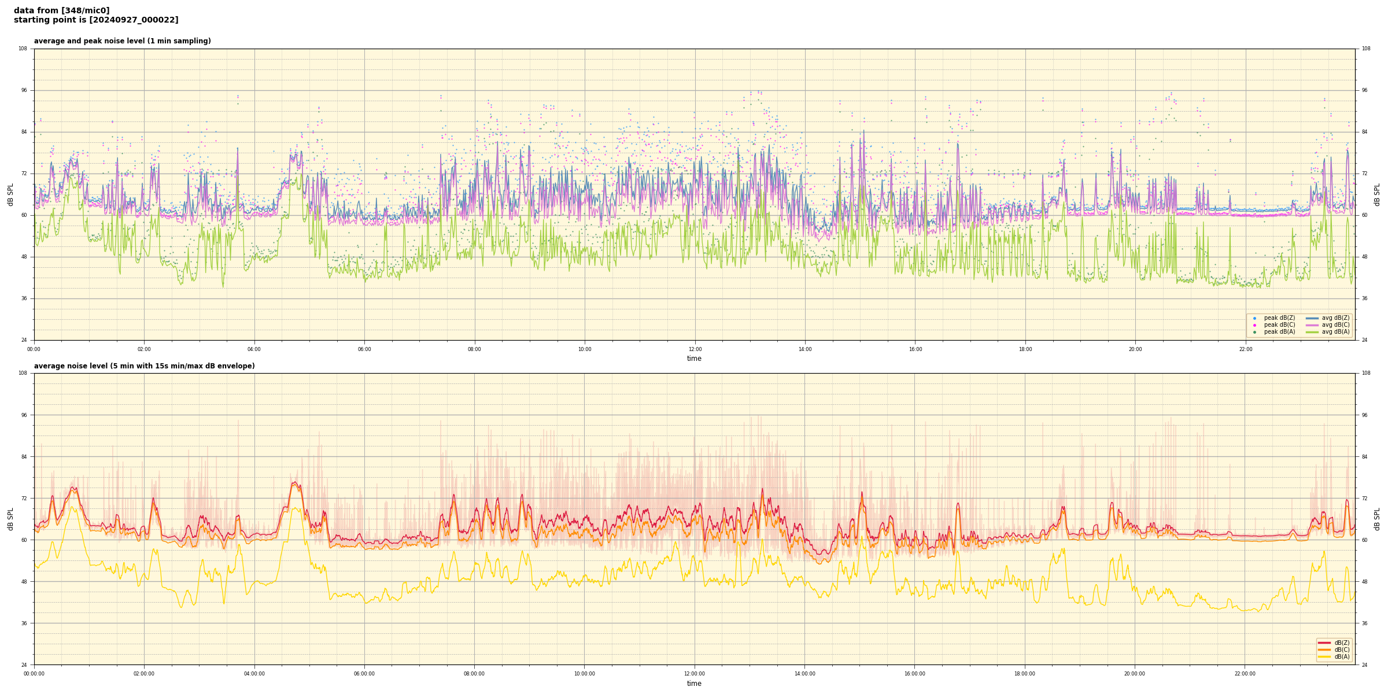Click dB(A) in the bottom chart legend
This screenshot has width=1388, height=694.
[x=1342, y=656]
